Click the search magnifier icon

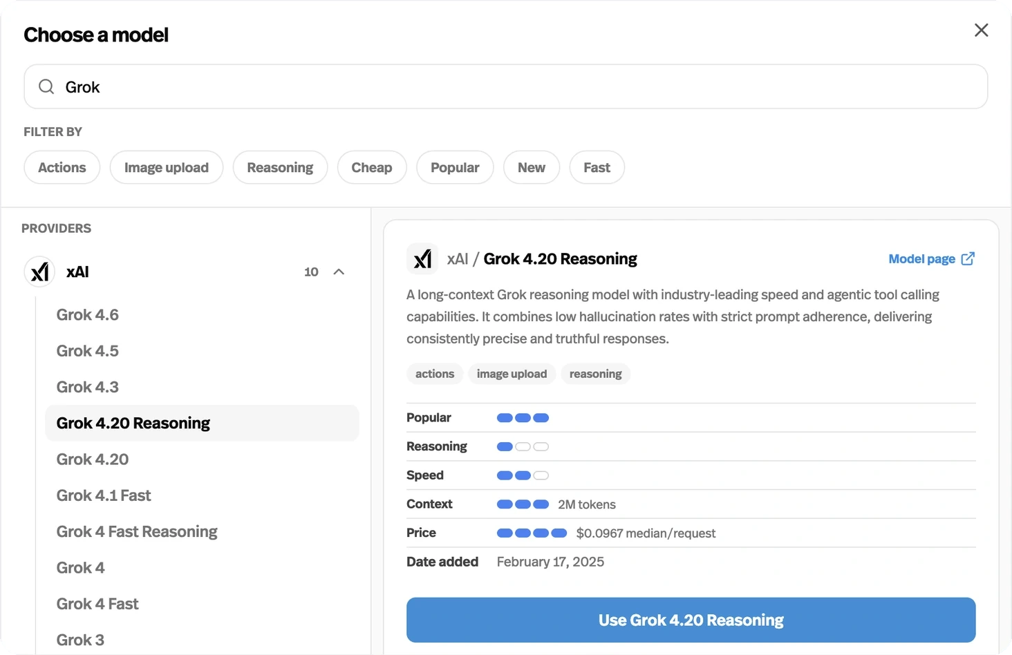(x=46, y=86)
